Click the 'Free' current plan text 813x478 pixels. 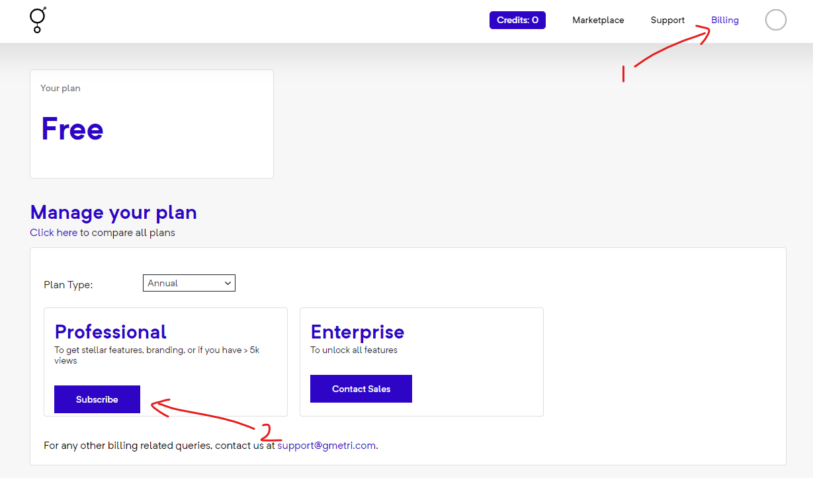click(x=72, y=129)
